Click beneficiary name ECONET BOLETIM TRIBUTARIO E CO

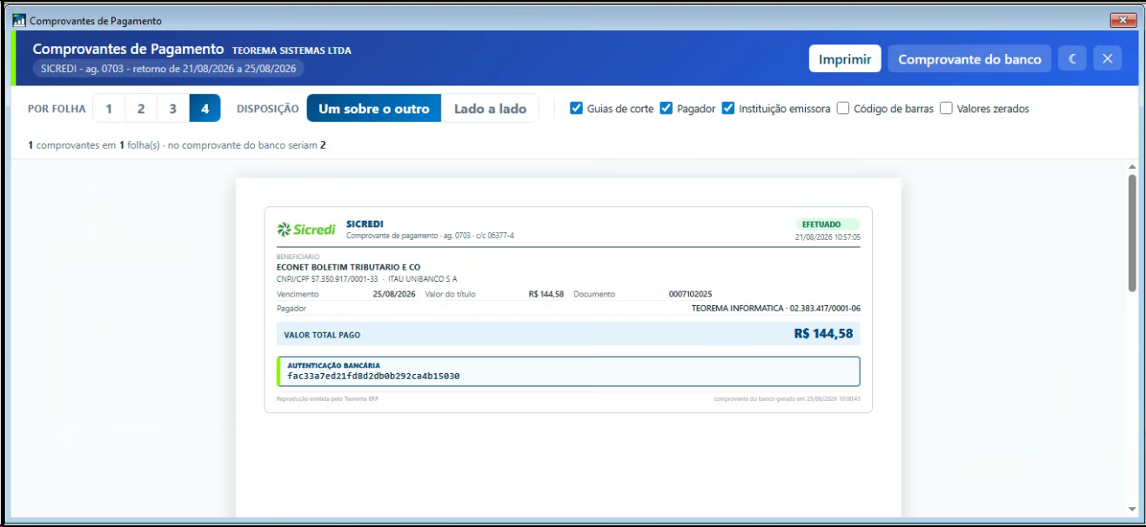click(348, 267)
